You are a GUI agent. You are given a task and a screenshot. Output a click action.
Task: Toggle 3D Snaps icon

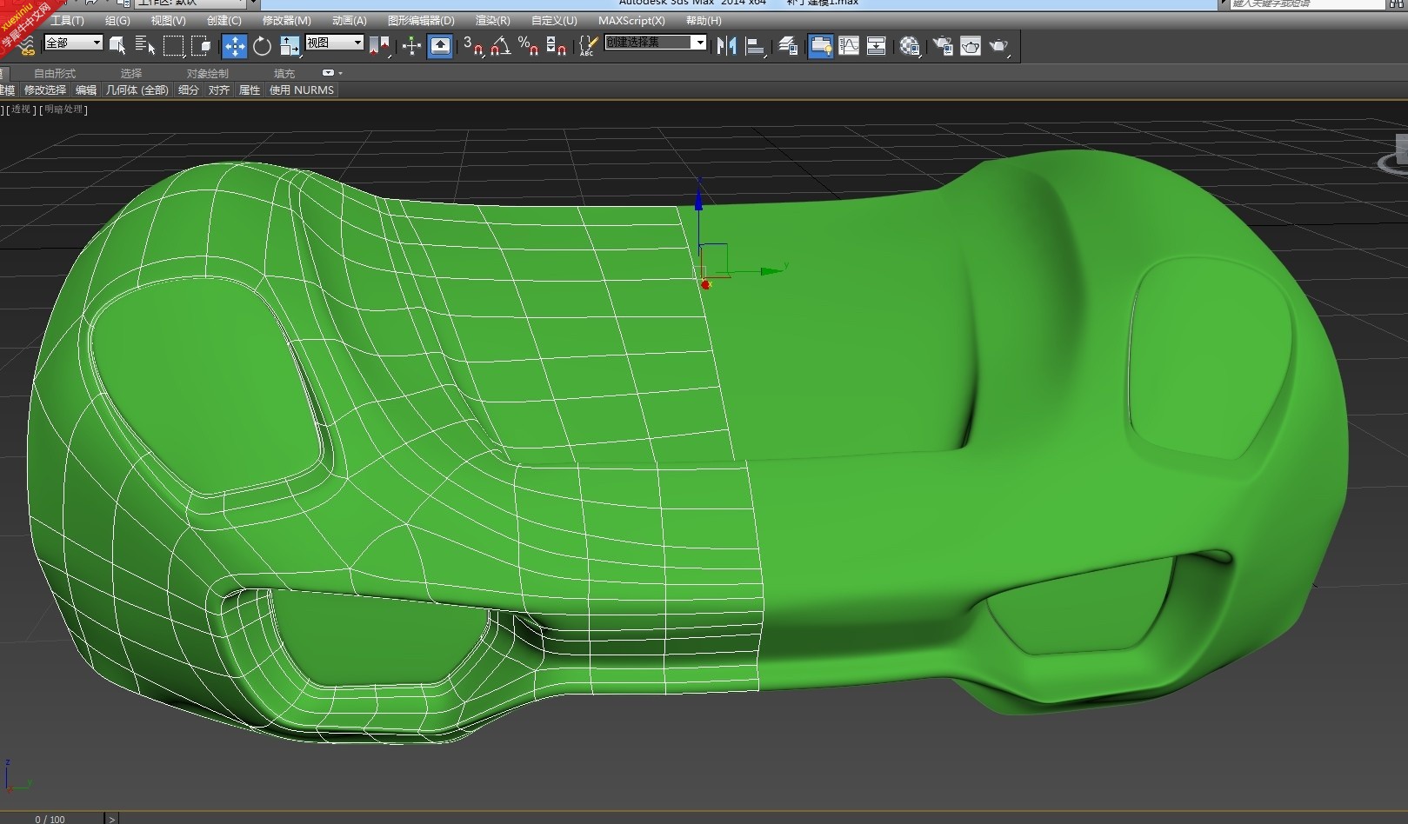(473, 46)
